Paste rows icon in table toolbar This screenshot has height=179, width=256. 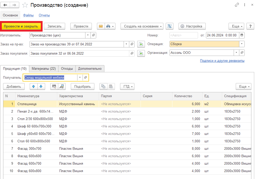(x=111, y=86)
